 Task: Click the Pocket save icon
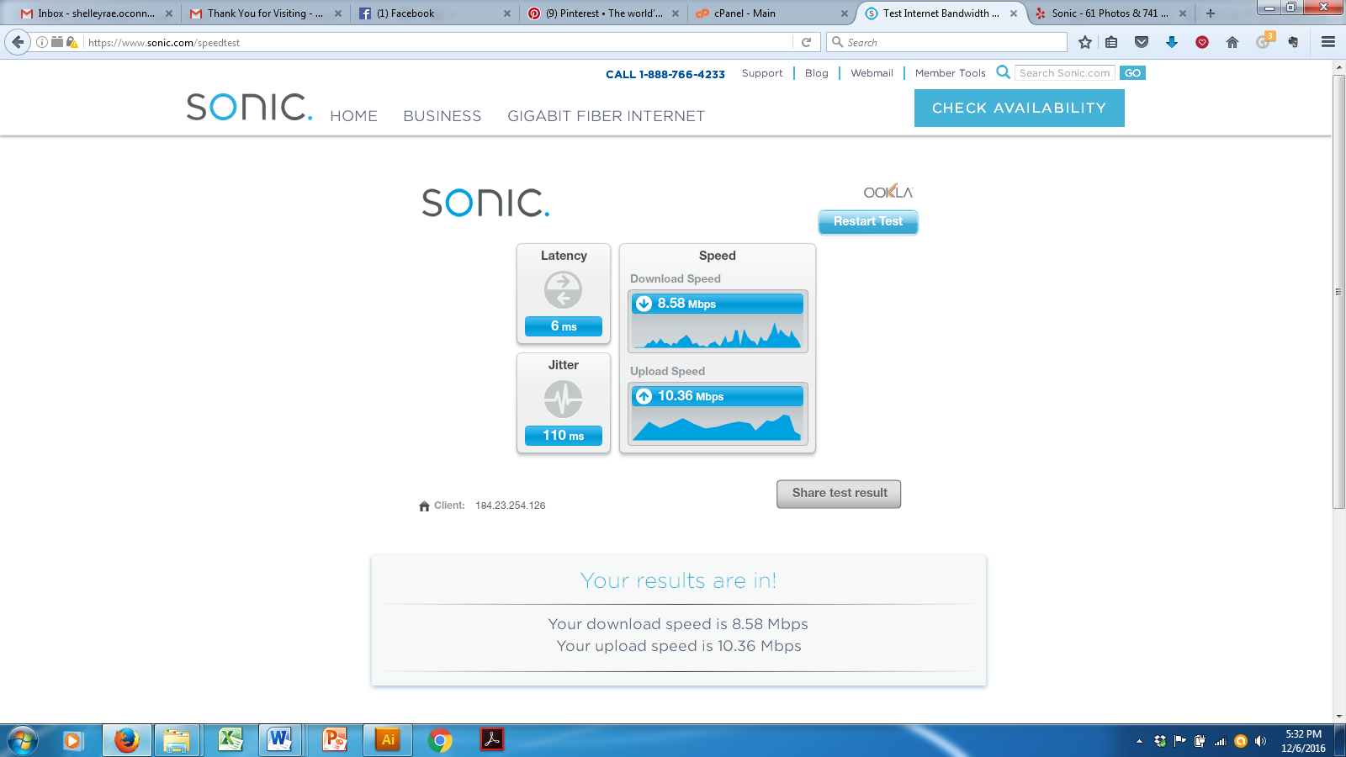(x=1142, y=42)
